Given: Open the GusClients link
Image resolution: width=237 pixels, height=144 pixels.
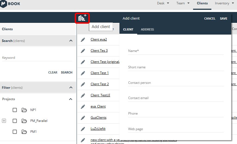Looking at the screenshot, I should click(98, 118).
